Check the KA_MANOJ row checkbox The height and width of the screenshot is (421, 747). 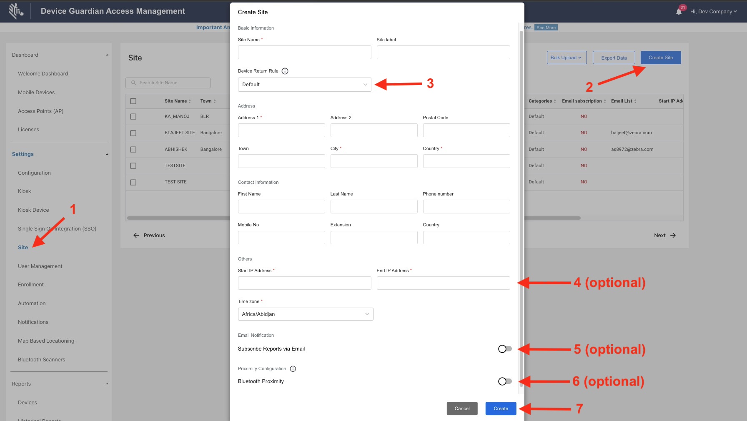pos(133,117)
